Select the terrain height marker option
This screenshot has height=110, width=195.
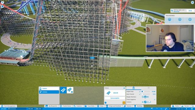click(145, 97)
